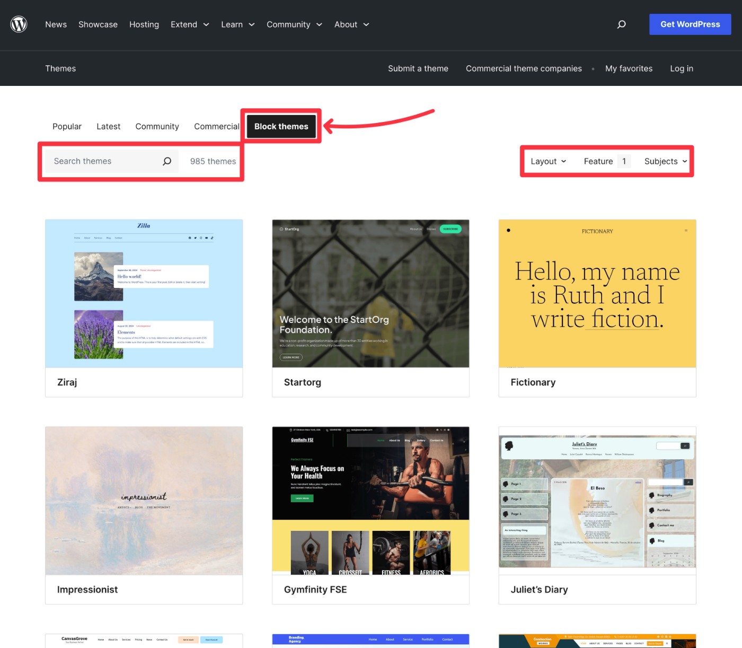Click the Get WordPress button

tap(690, 24)
